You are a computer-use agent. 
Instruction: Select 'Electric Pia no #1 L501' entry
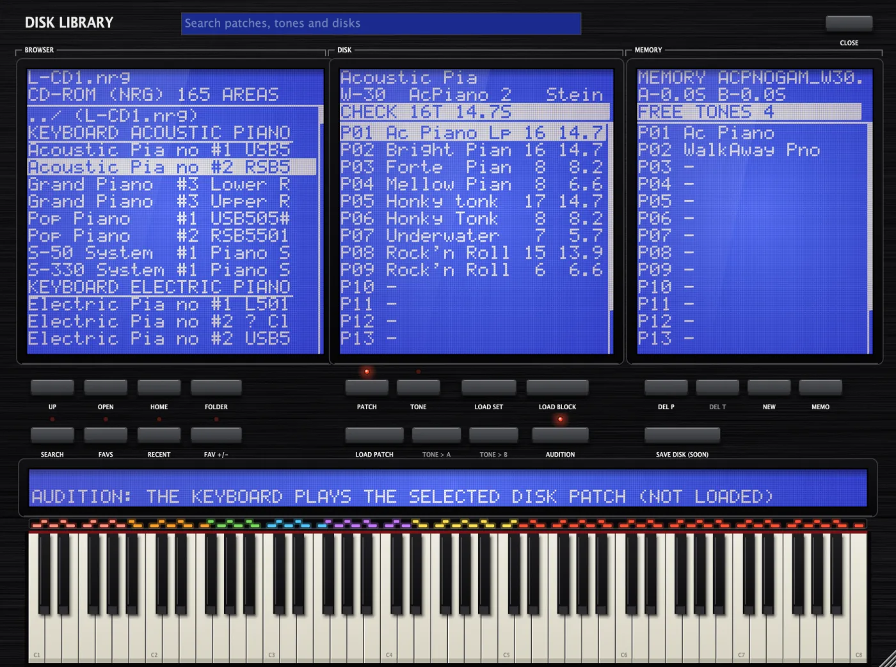click(172, 305)
